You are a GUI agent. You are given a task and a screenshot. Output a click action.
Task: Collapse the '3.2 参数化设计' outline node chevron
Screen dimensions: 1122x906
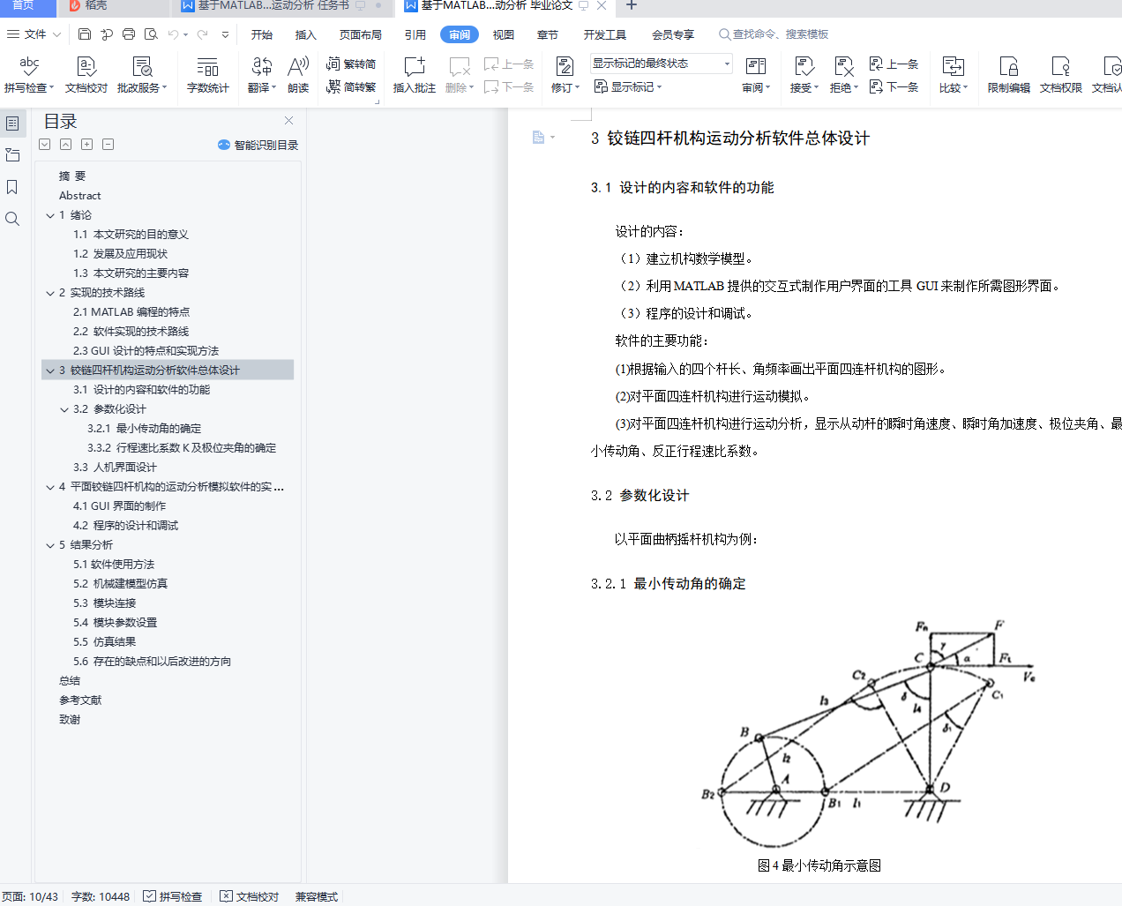click(64, 409)
